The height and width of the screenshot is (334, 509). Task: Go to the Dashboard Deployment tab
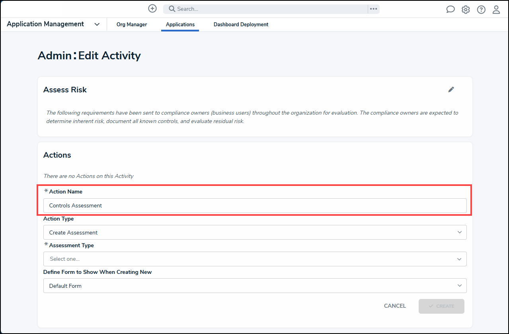pyautogui.click(x=241, y=25)
